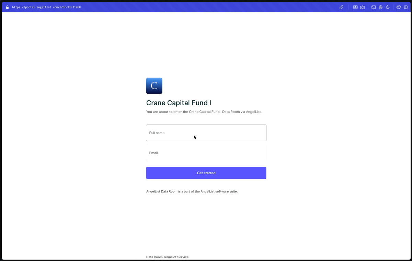This screenshot has height=261, width=412.
Task: Click the chain link icon in the toolbar
Action: (x=341, y=7)
